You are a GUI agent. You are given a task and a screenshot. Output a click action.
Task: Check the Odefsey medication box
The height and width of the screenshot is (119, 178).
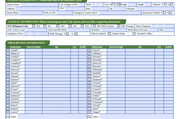pos(89,53)
